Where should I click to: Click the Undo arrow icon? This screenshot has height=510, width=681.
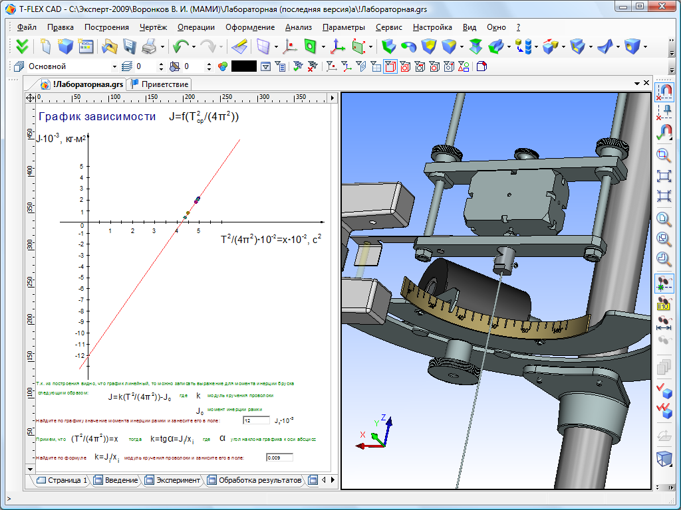pyautogui.click(x=180, y=46)
